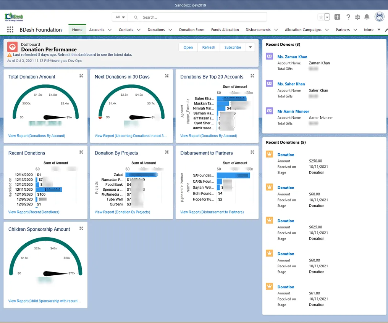
Task: Click the Zaman Khan contact icon
Action: 270,56
